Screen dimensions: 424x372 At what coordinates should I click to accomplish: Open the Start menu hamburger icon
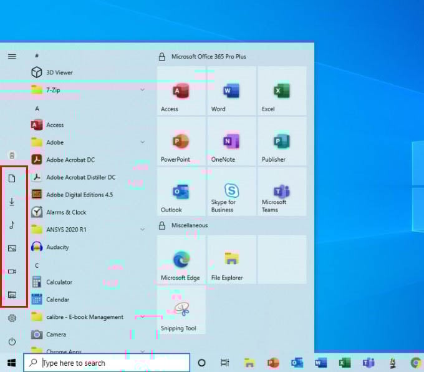(12, 56)
